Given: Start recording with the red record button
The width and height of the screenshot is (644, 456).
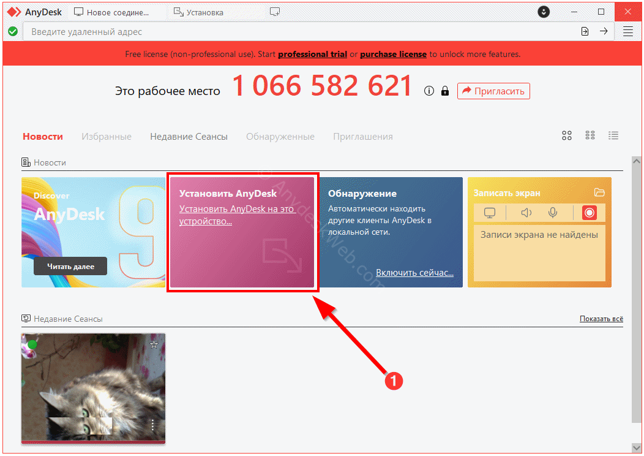Looking at the screenshot, I should (589, 213).
